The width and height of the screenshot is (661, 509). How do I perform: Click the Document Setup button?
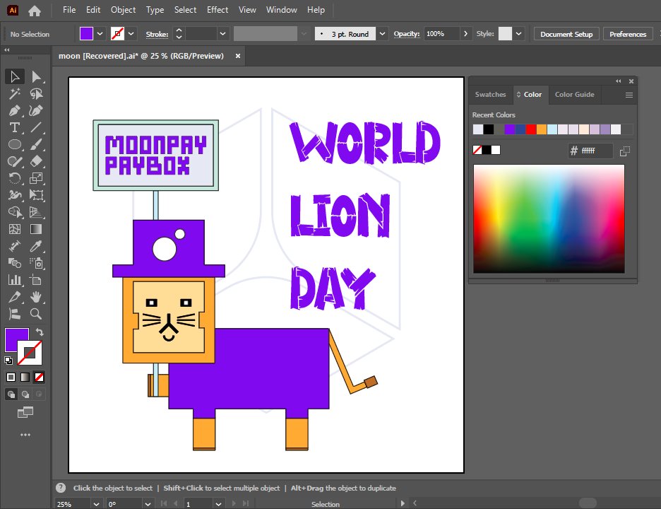pos(566,34)
